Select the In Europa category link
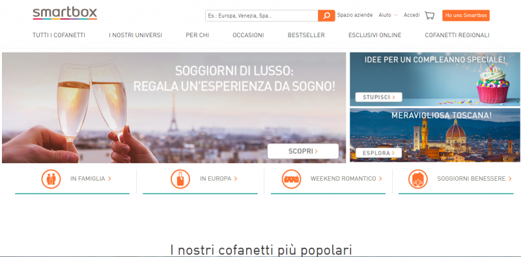This screenshot has width=521, height=257. click(219, 179)
